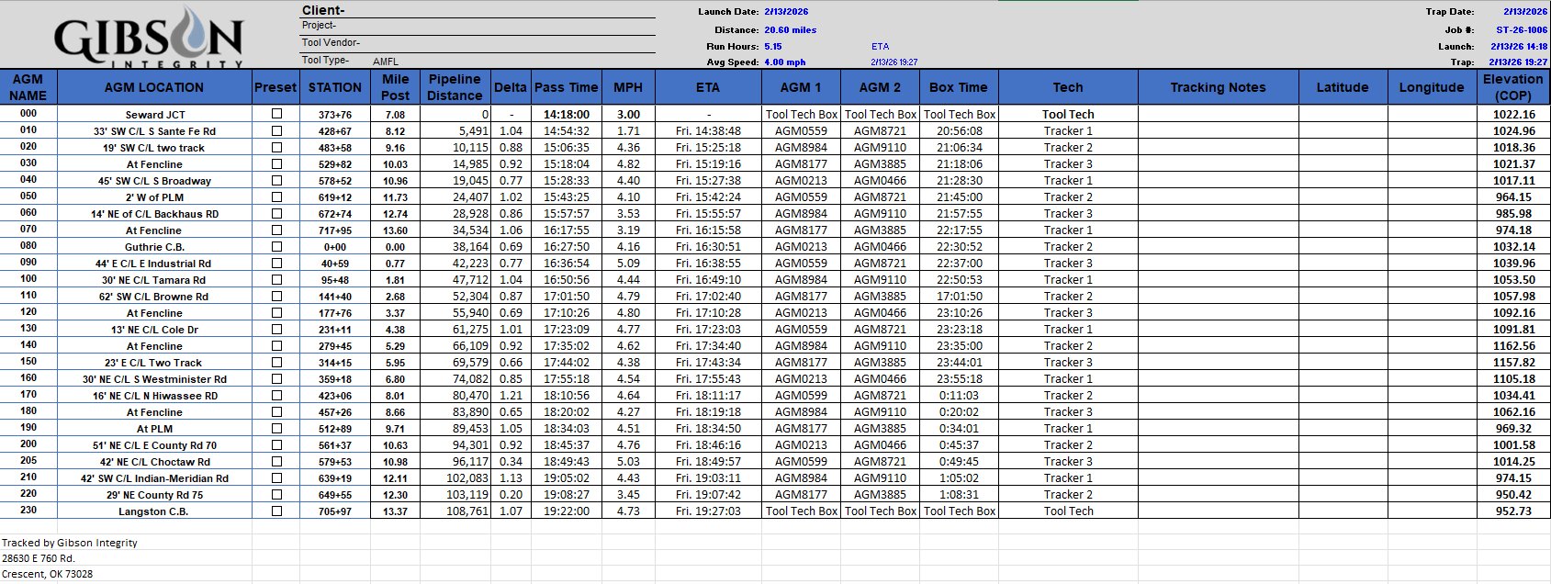
Task: Tick the Preset checkbox for At PLM row
Action: pos(276,429)
